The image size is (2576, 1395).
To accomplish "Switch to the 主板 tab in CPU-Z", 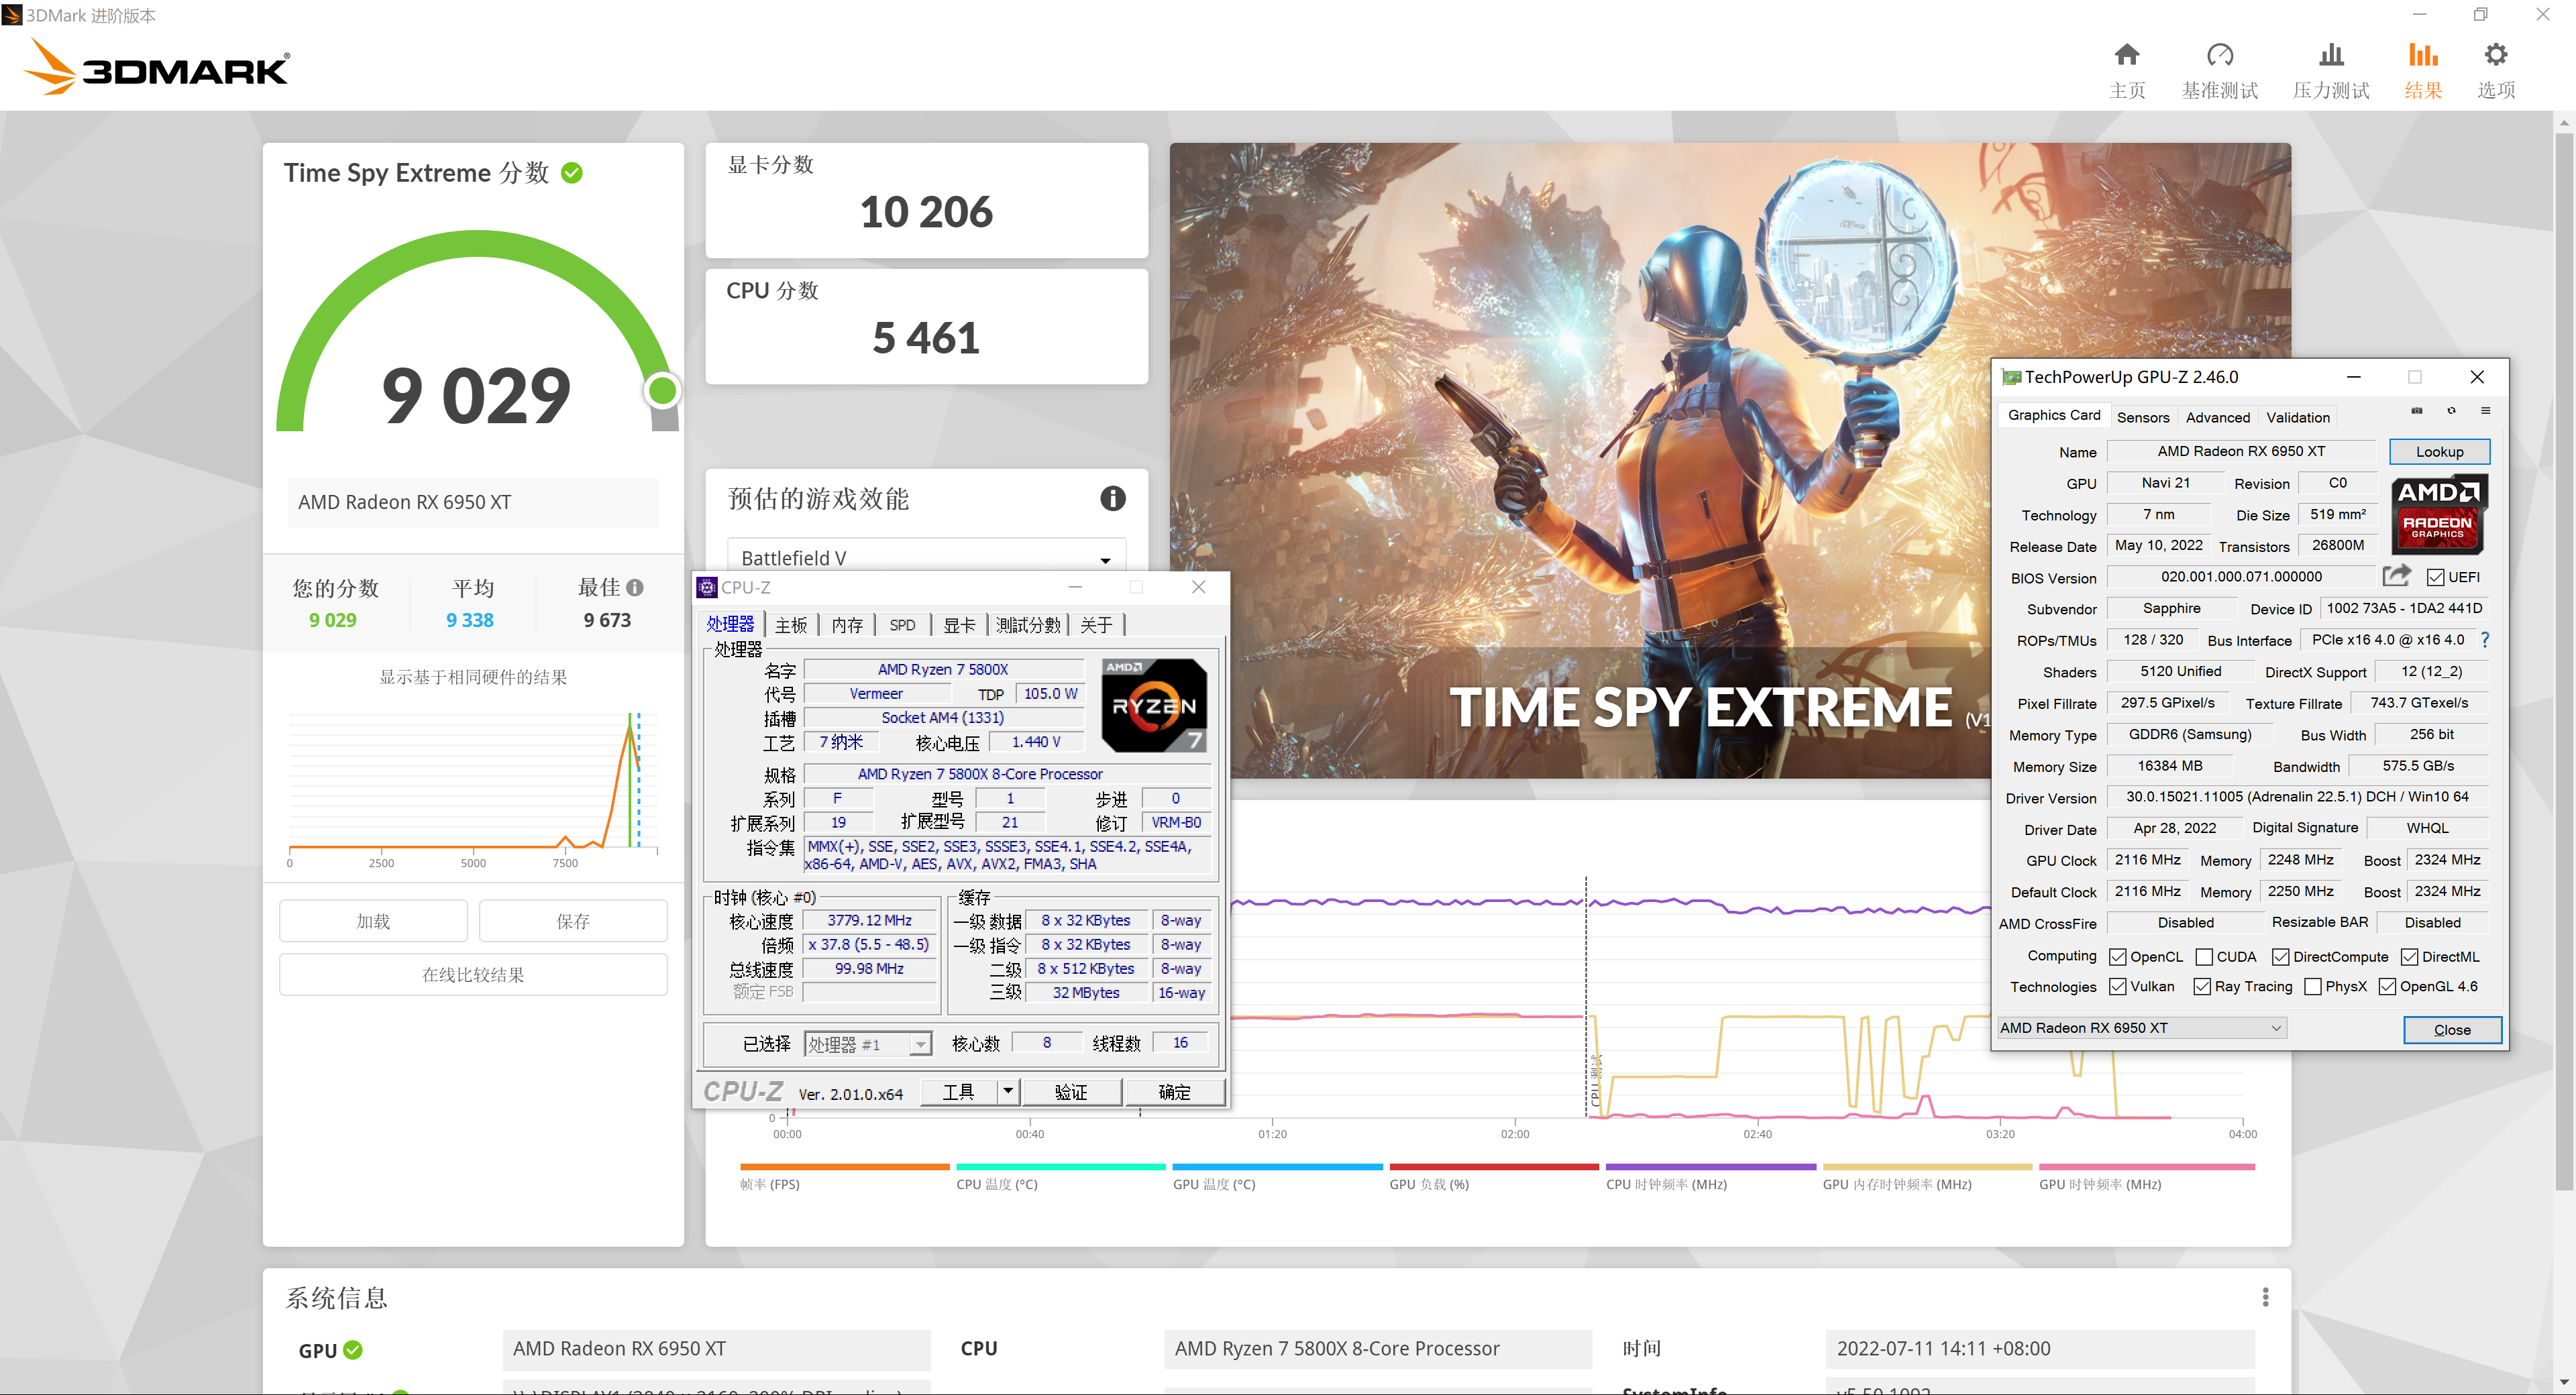I will (x=791, y=625).
